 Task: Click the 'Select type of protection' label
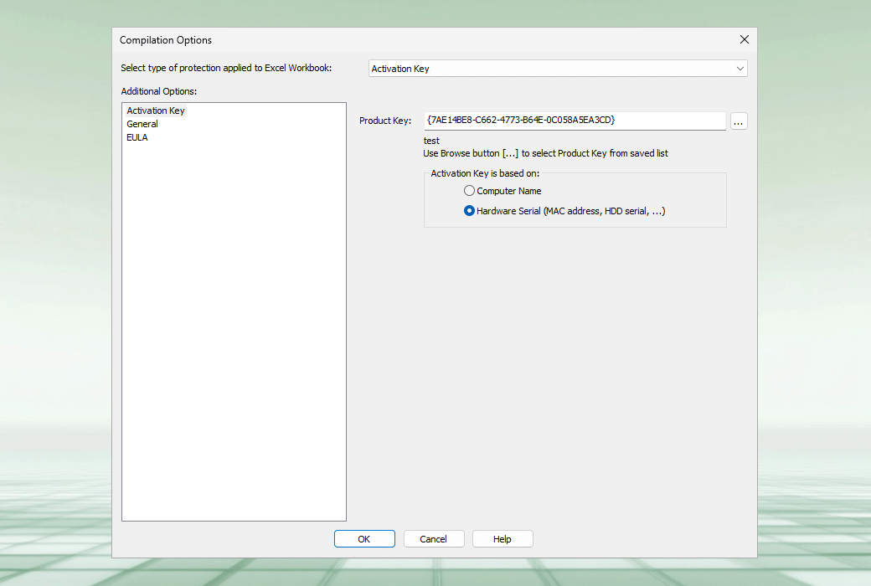point(226,68)
